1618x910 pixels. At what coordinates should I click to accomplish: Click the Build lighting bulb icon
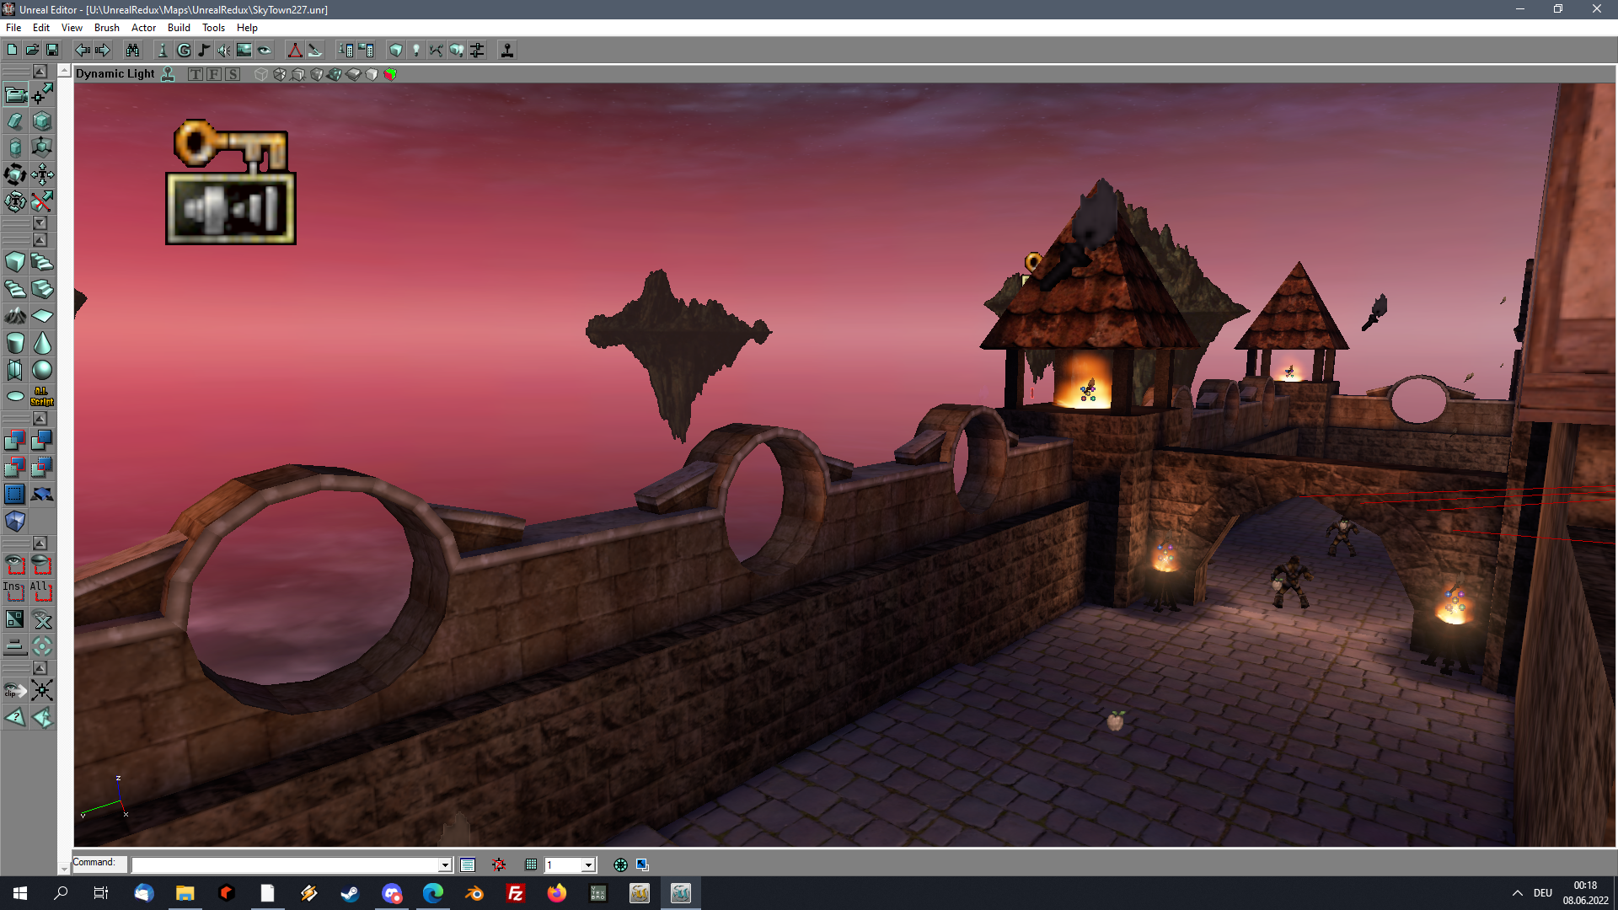[x=415, y=51]
